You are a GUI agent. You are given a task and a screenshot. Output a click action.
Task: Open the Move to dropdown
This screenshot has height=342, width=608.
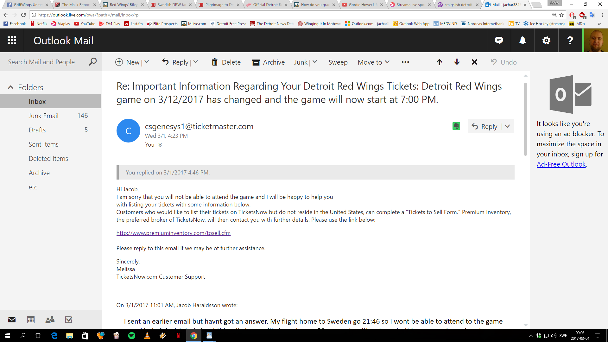point(374,62)
